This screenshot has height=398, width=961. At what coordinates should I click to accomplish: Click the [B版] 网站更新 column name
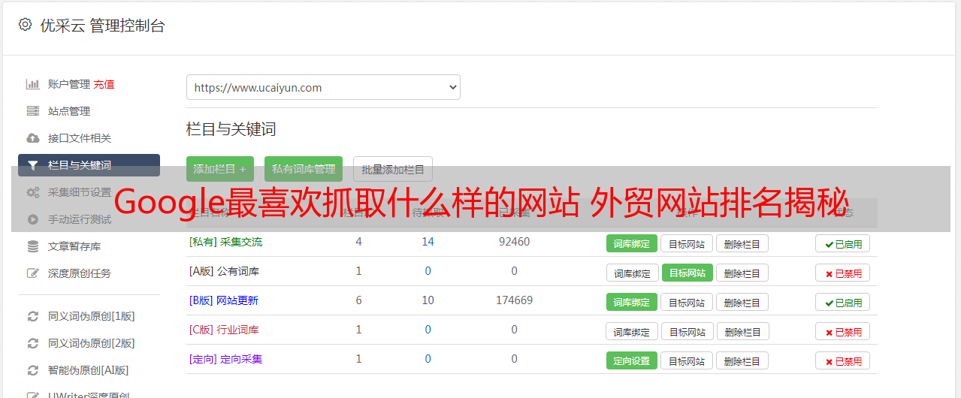tap(223, 300)
